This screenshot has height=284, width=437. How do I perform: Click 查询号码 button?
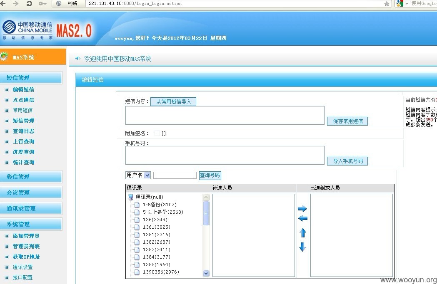210,175
